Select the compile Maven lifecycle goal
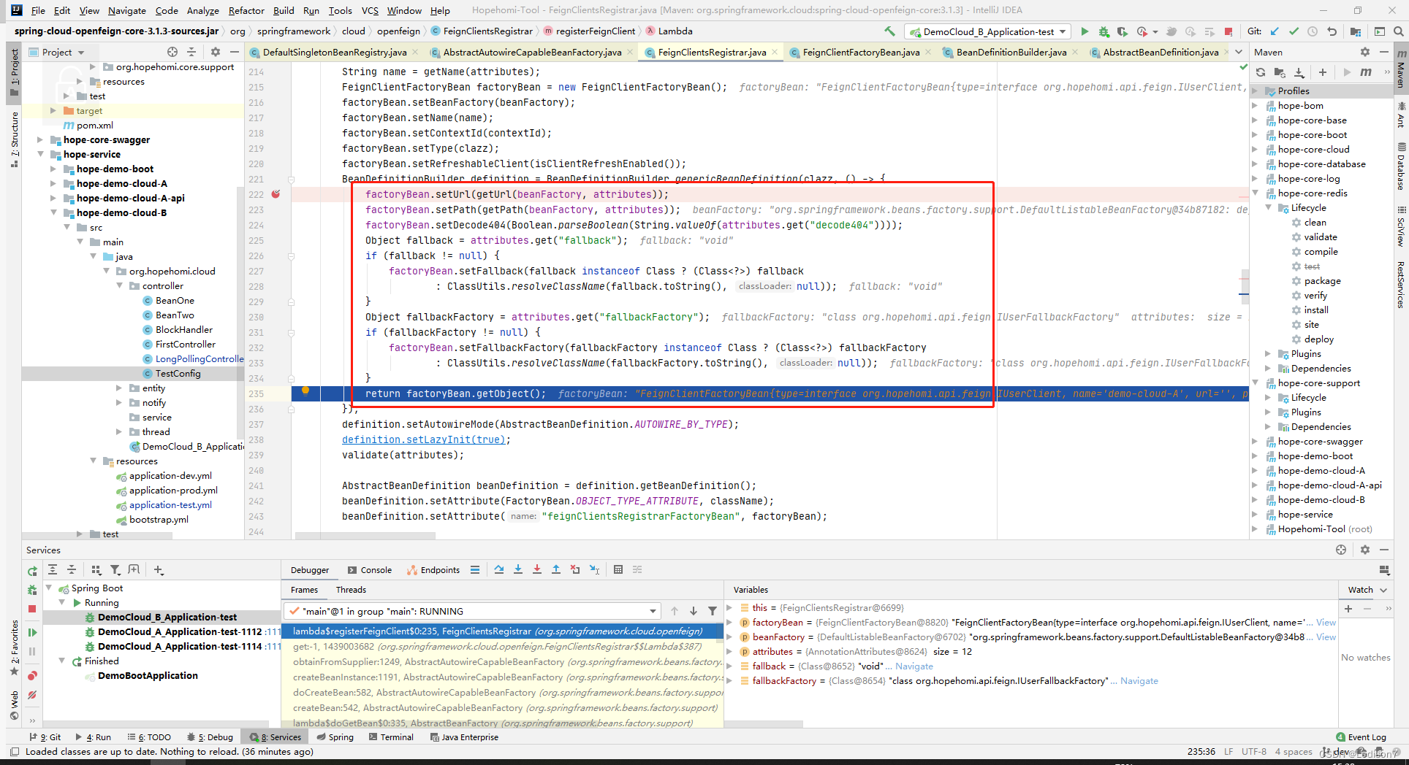The width and height of the screenshot is (1409, 765). click(1321, 251)
